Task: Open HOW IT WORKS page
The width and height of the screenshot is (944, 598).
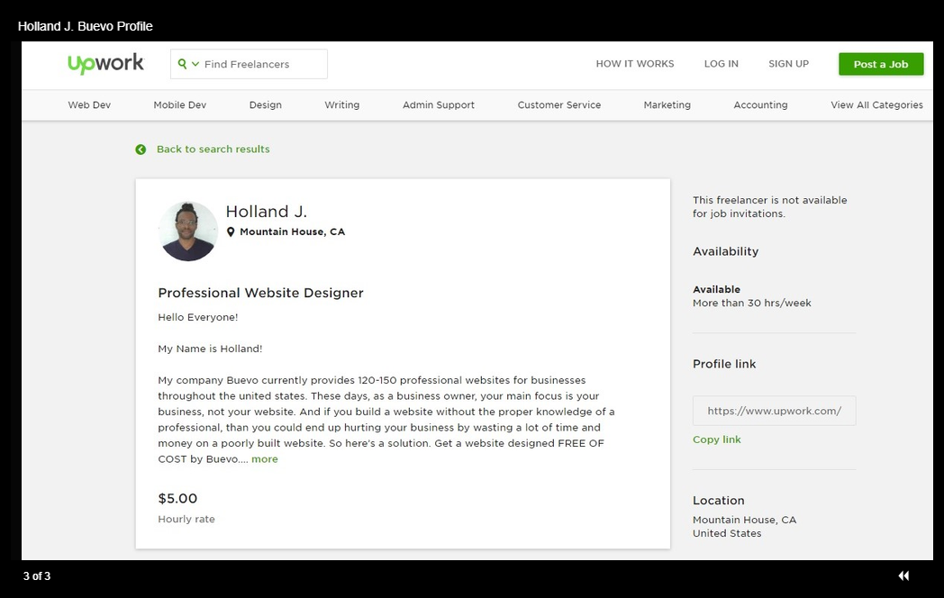Action: (x=634, y=64)
